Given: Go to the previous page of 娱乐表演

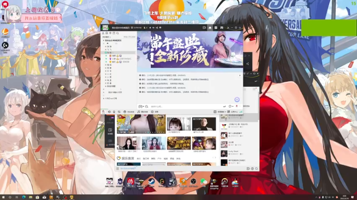Looking at the screenshot, I should [213, 158].
